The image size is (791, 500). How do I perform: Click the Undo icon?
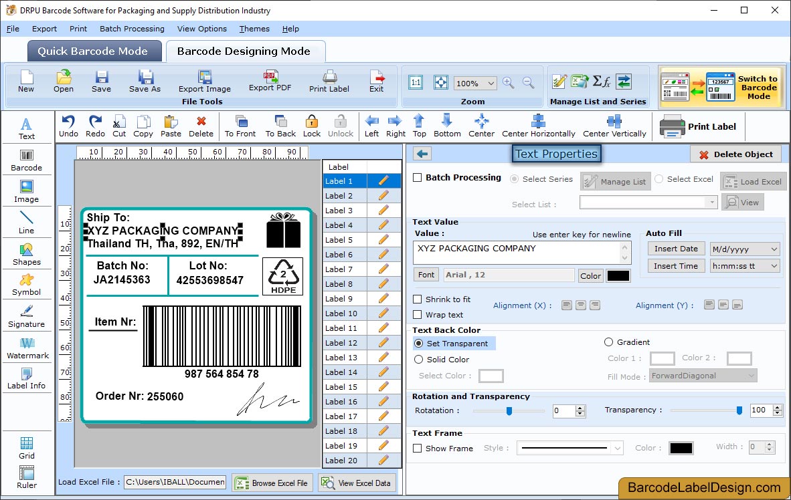[x=68, y=126]
